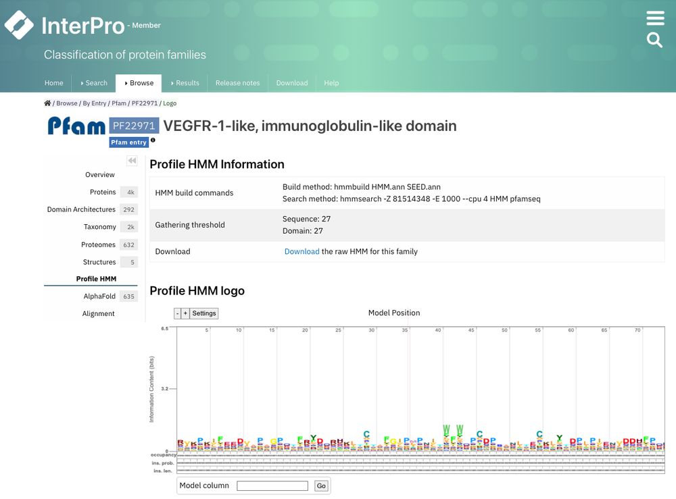Click the Model Position axis label
The height and width of the screenshot is (499, 676).
pyautogui.click(x=394, y=313)
